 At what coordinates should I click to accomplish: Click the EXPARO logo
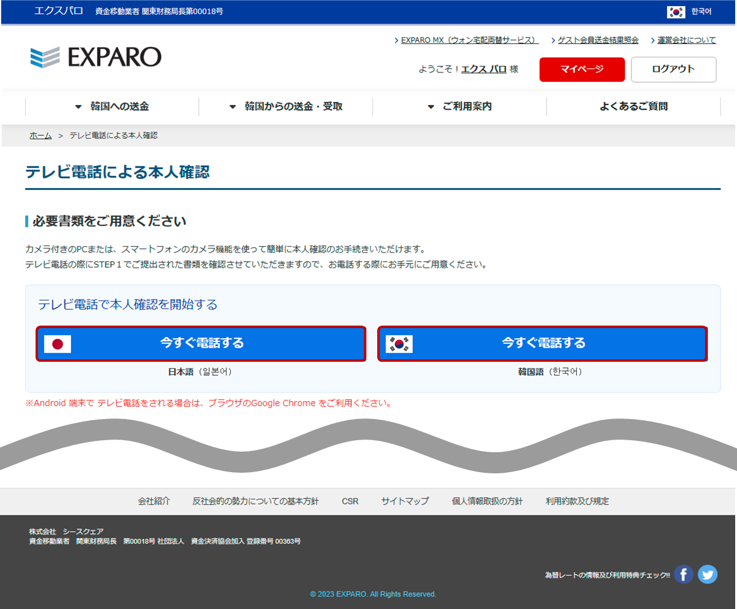coord(96,57)
